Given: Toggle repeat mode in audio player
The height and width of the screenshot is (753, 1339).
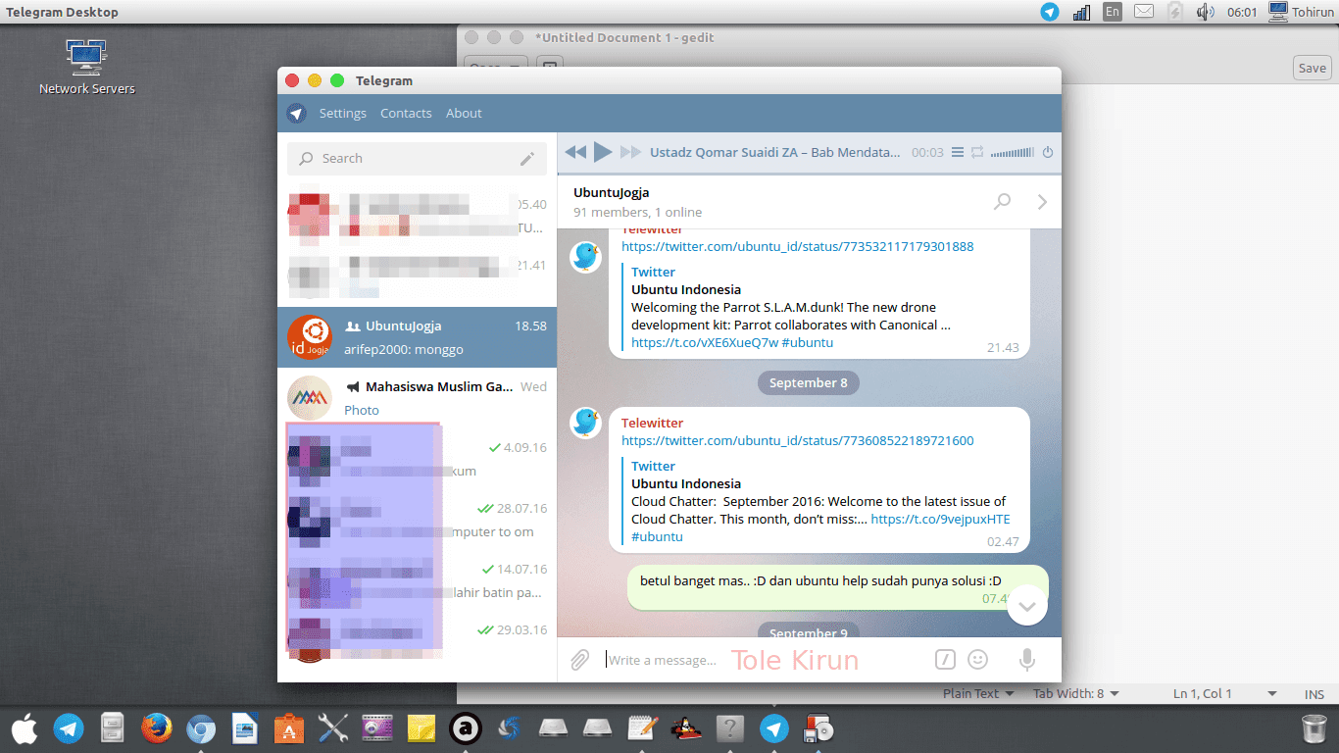Looking at the screenshot, I should (977, 152).
